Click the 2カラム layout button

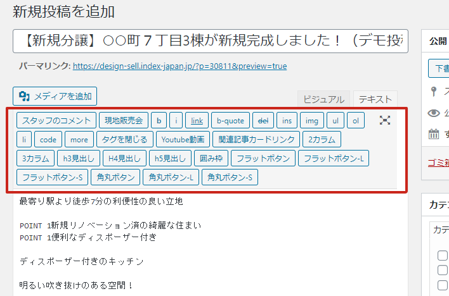(x=322, y=139)
